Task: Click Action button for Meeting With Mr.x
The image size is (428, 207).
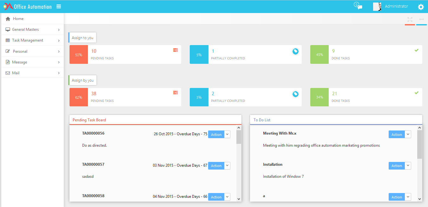Action: [x=397, y=134]
